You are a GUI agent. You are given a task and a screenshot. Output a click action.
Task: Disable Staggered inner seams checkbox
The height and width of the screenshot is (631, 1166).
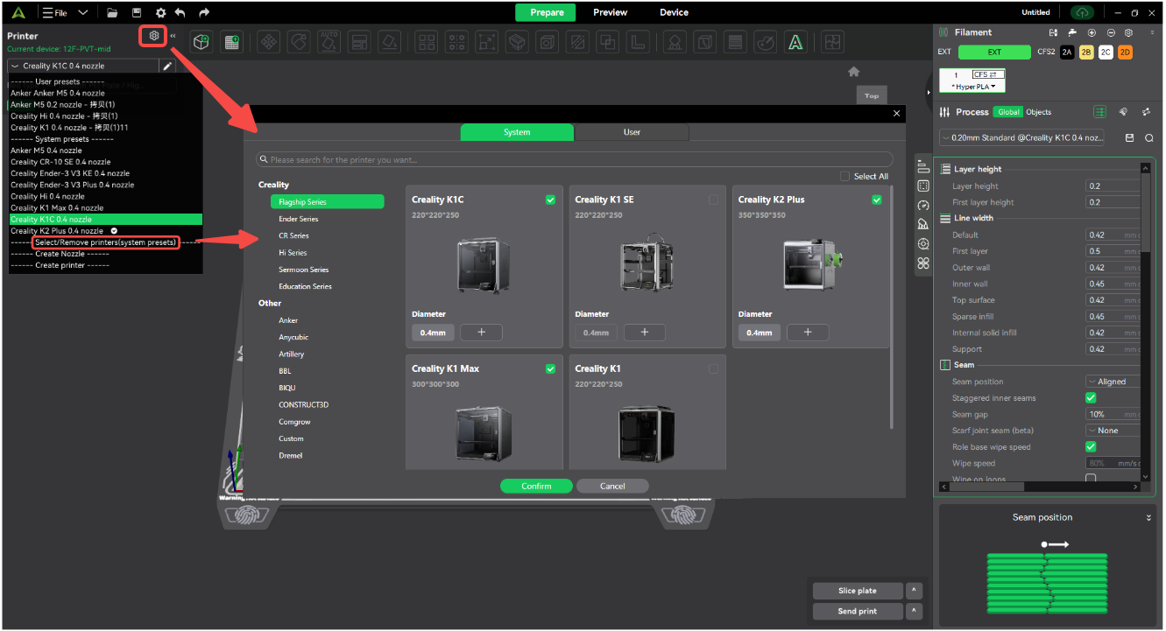pos(1091,397)
